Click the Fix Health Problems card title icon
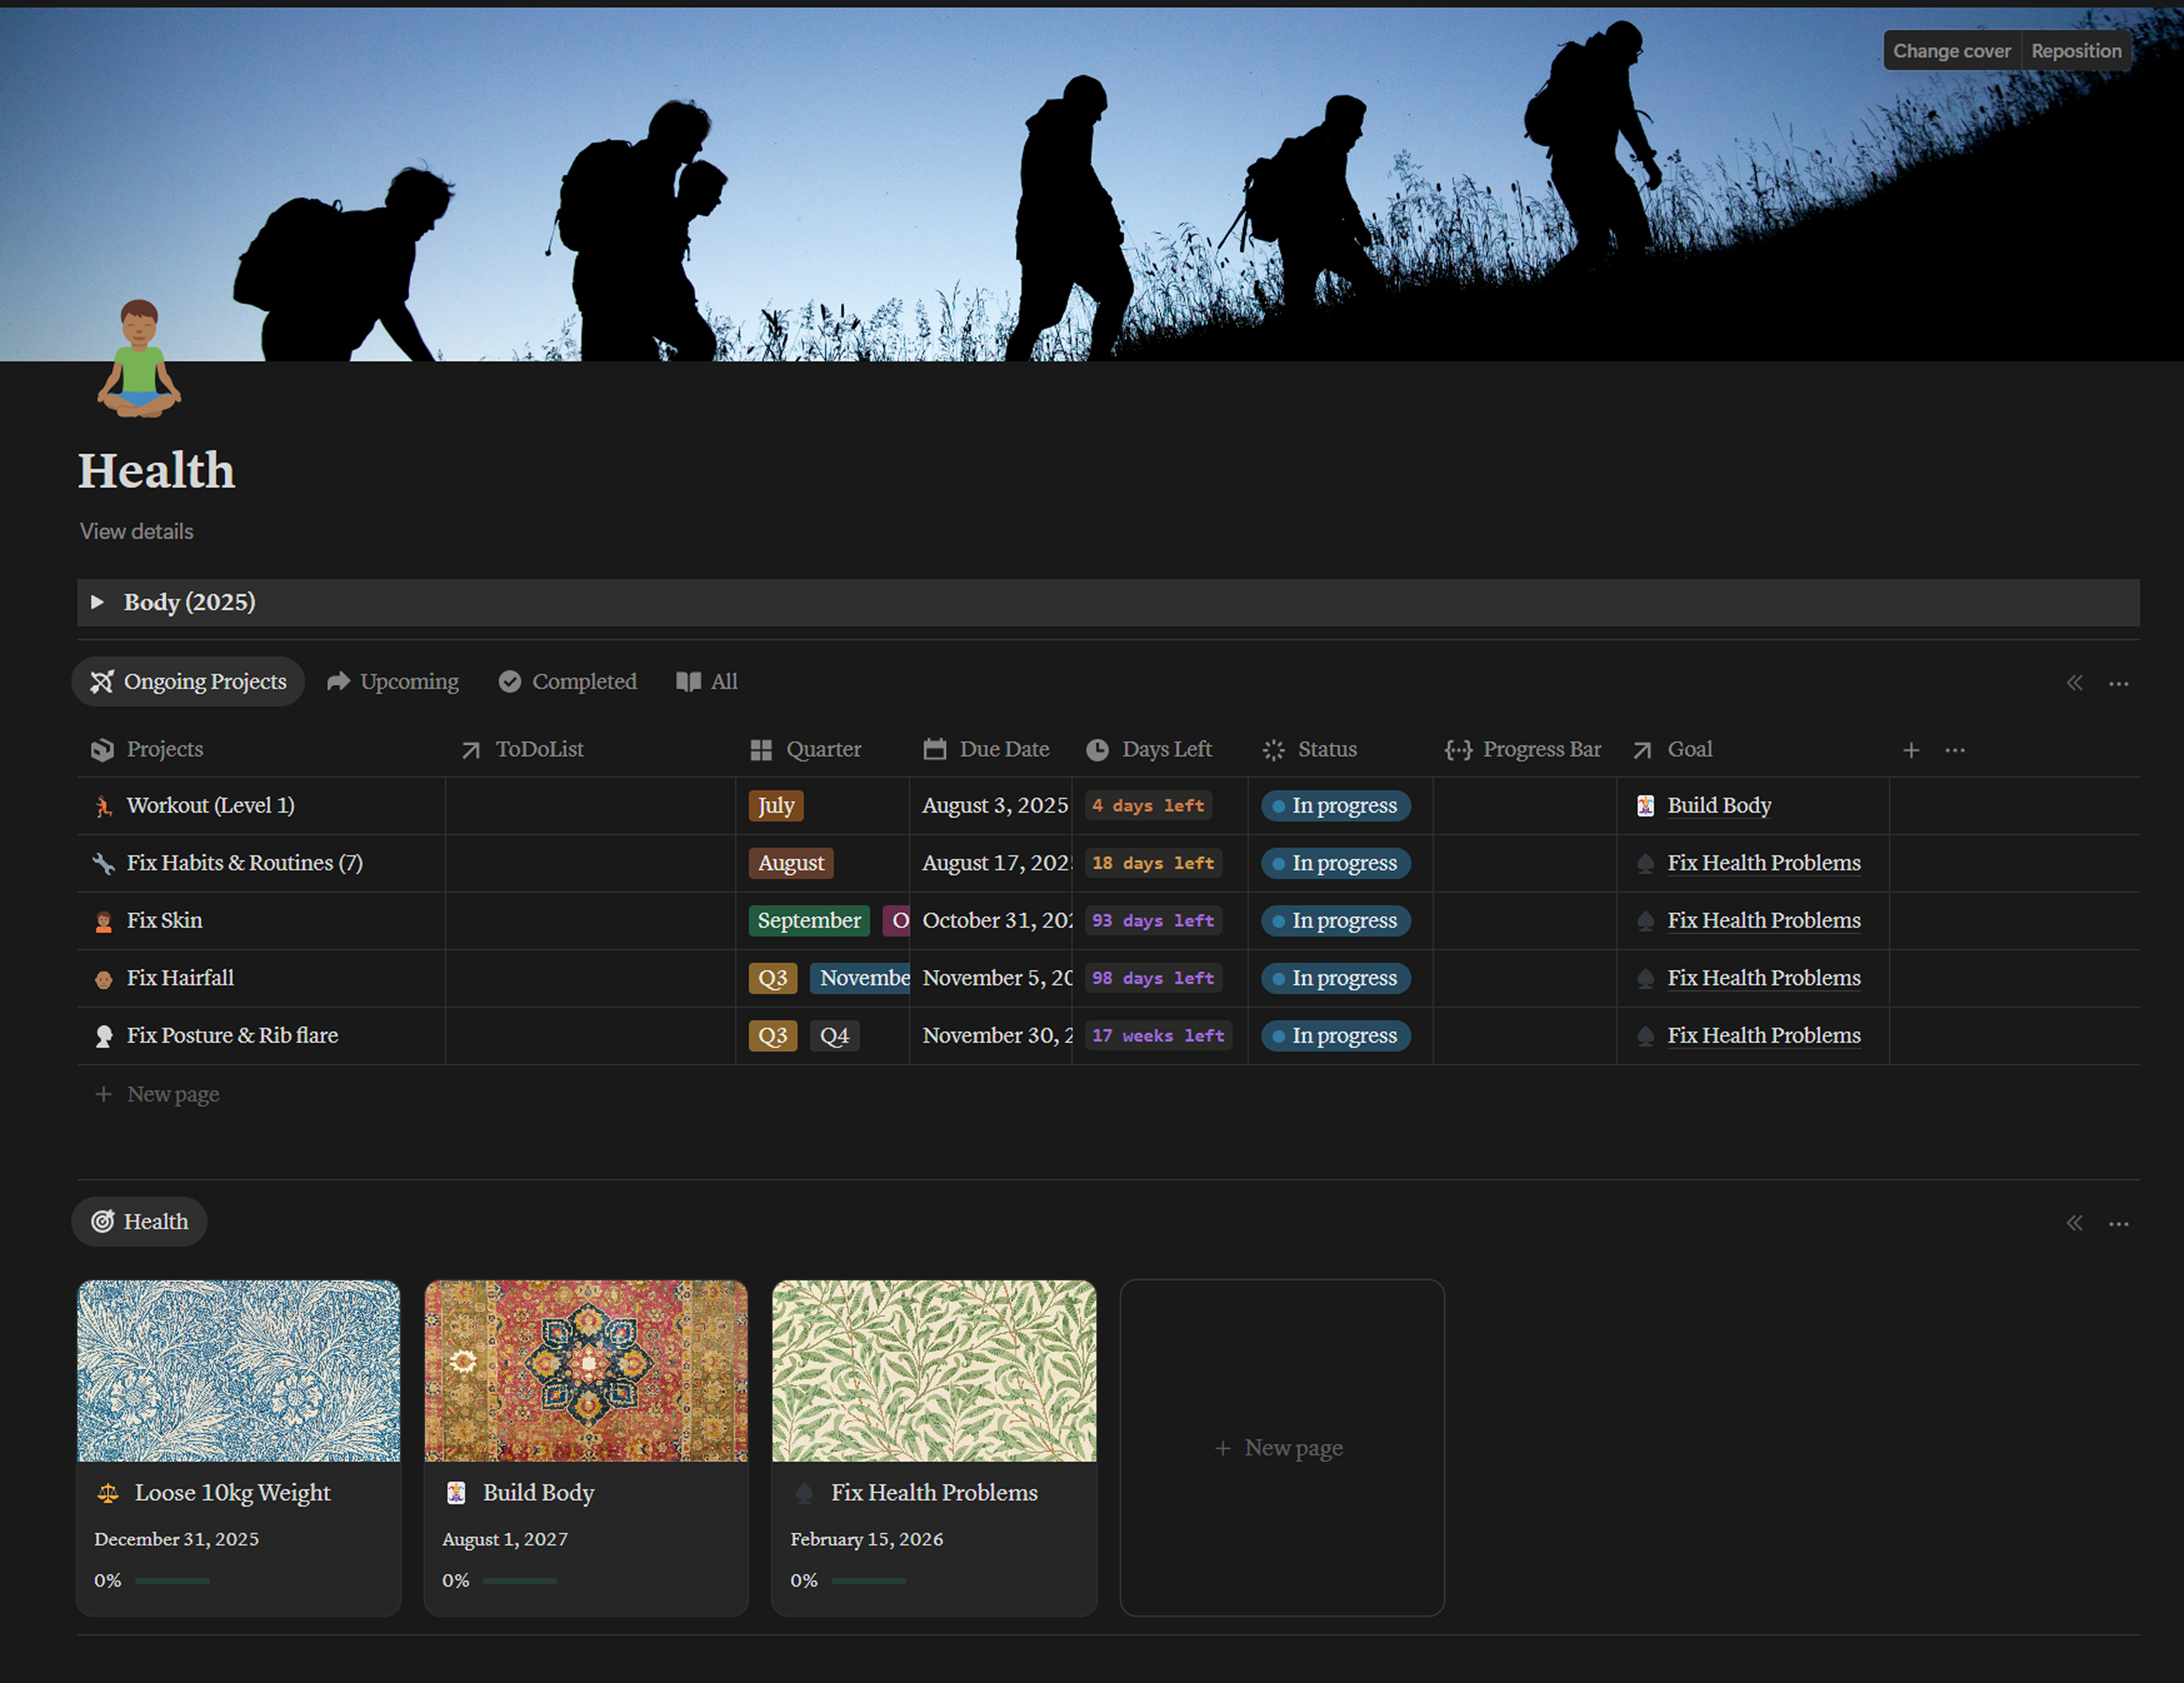Screen dimensions: 2184x1683 click(804, 1493)
